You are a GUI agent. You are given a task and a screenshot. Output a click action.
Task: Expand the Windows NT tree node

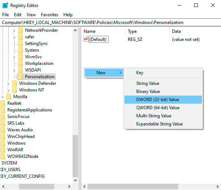[8, 90]
